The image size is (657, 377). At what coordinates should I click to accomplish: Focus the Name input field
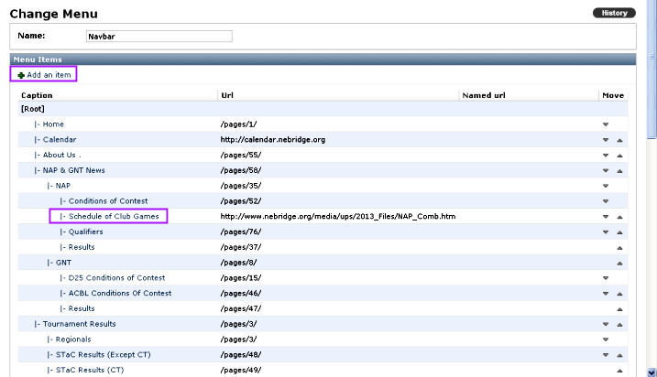[x=159, y=37]
